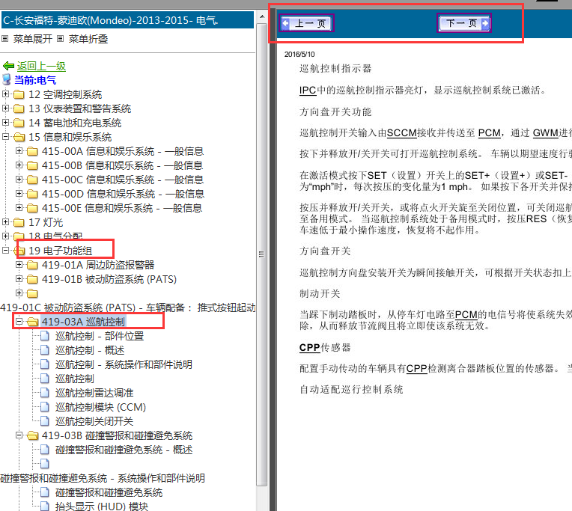
Task: Click folder icon of 14 蓄电池和充电系统
Action: click(19, 123)
